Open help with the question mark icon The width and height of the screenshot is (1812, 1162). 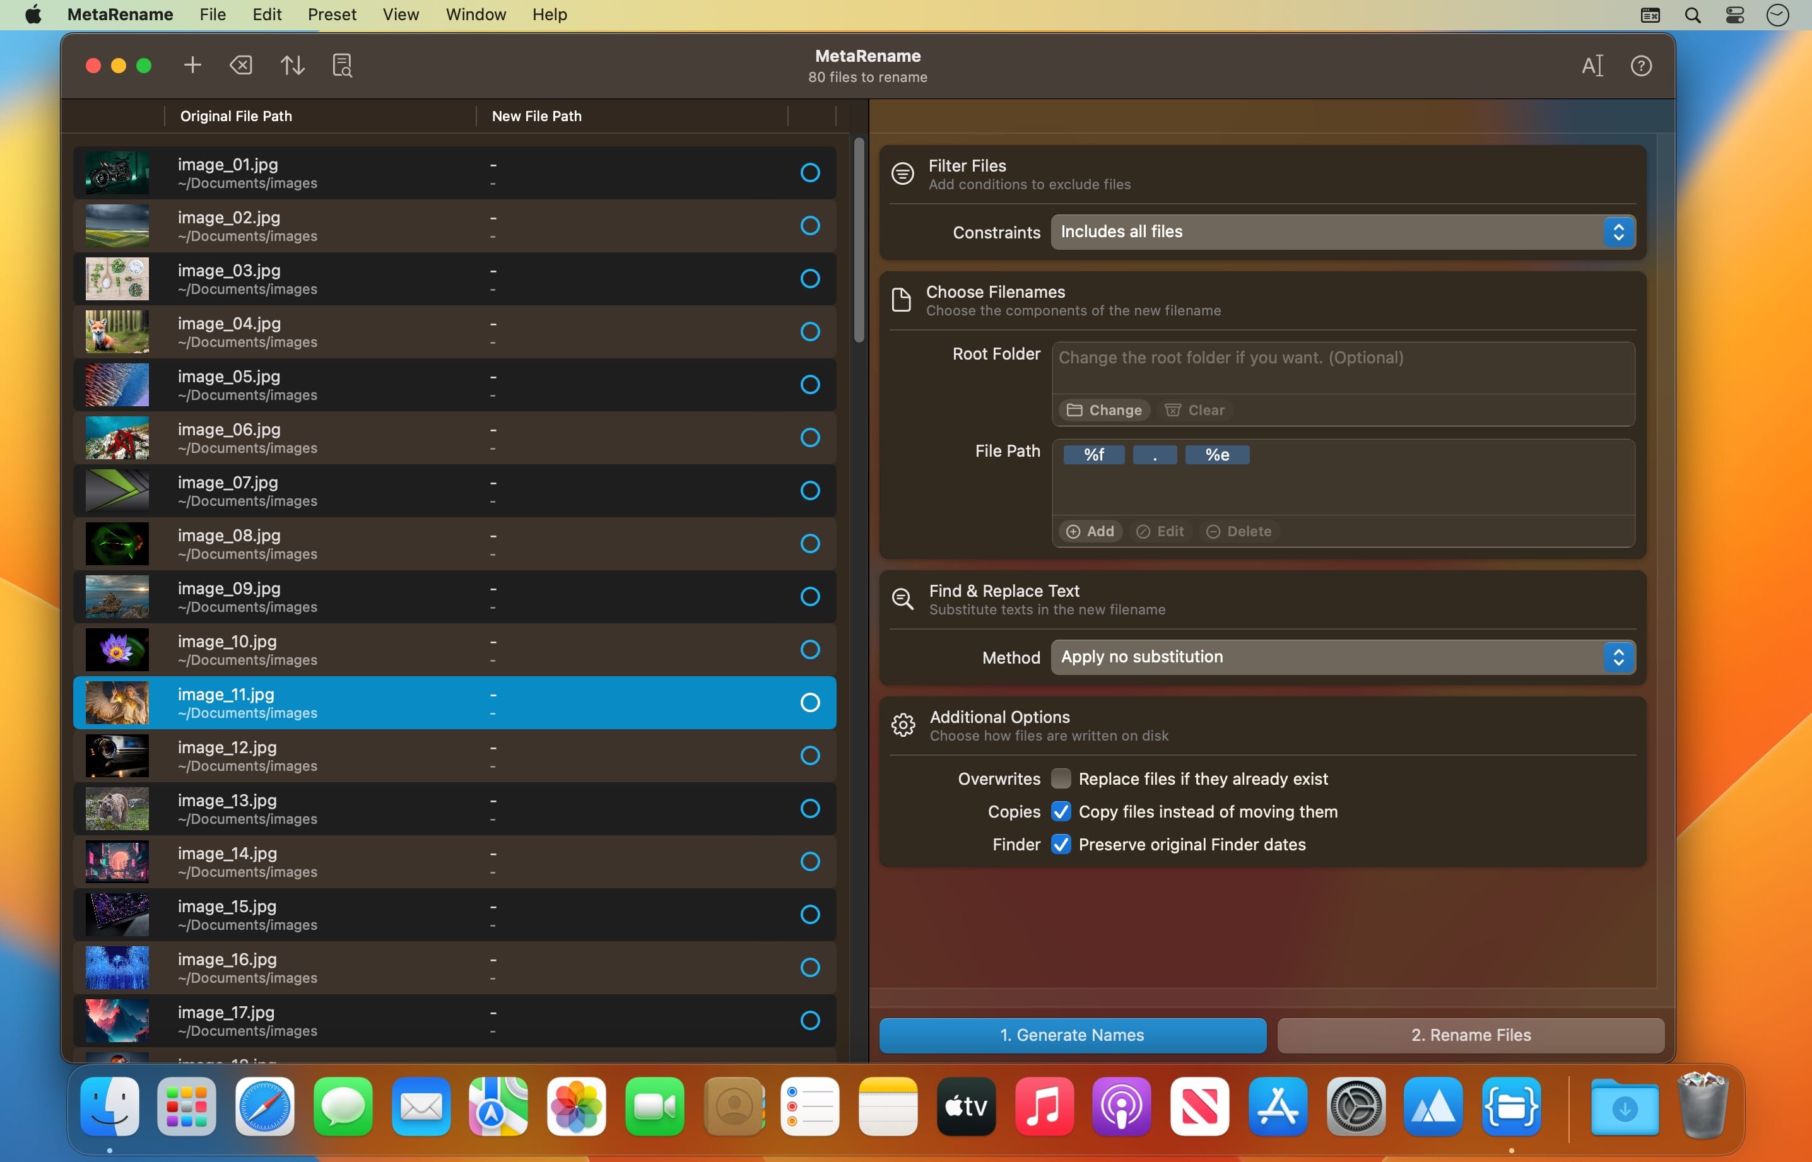1640,66
